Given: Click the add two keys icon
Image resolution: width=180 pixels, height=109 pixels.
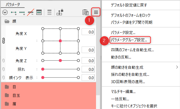Looking at the screenshot, I should 14,12.
